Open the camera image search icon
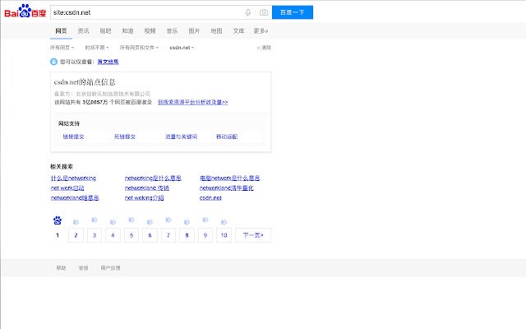The width and height of the screenshot is (526, 329). [264, 12]
